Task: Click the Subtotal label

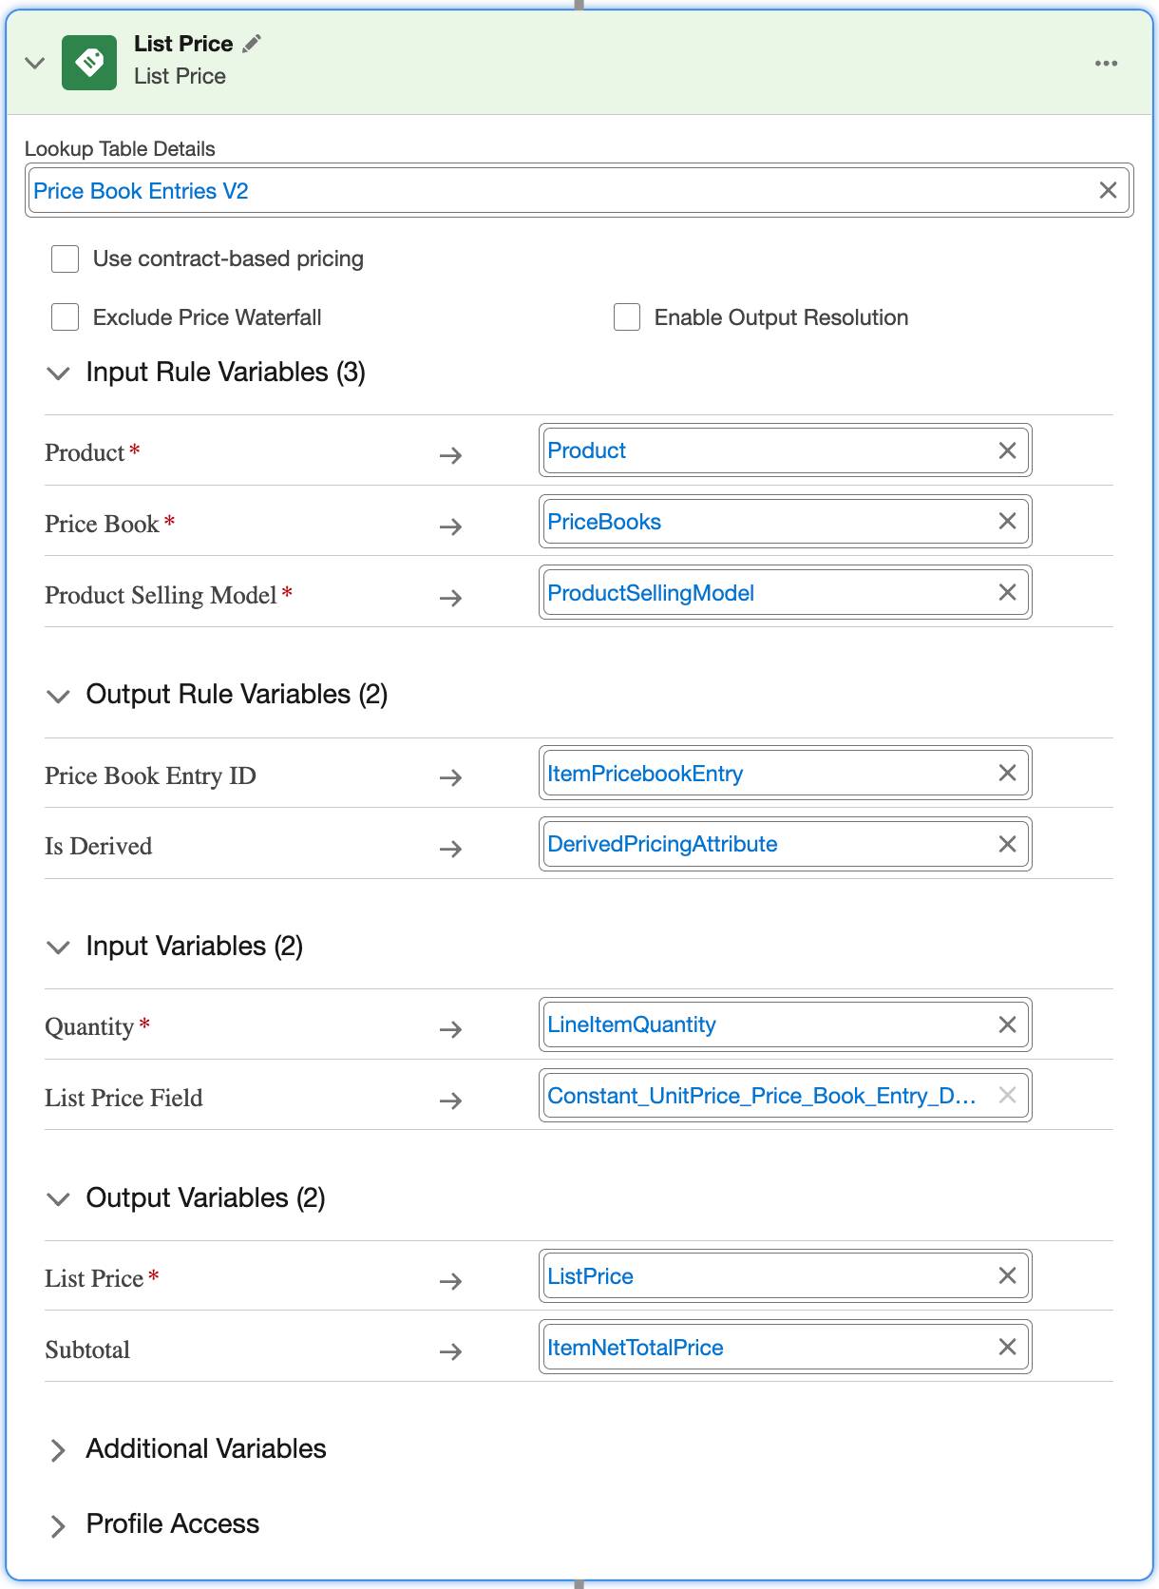Action: coord(87,1350)
